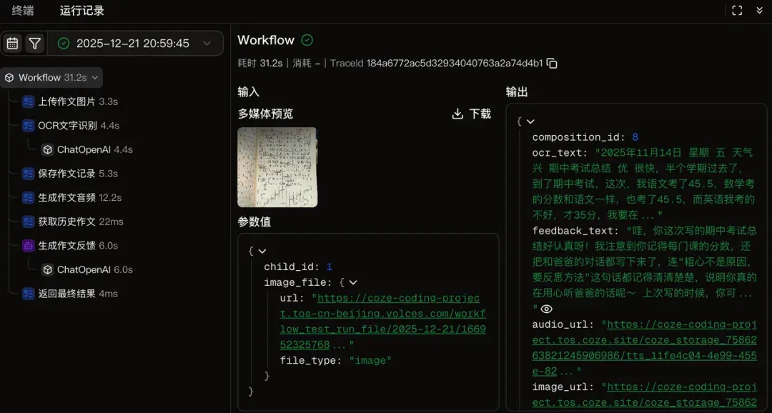Click the 下载 download button
Screen dimensions: 772x413
(x=471, y=114)
